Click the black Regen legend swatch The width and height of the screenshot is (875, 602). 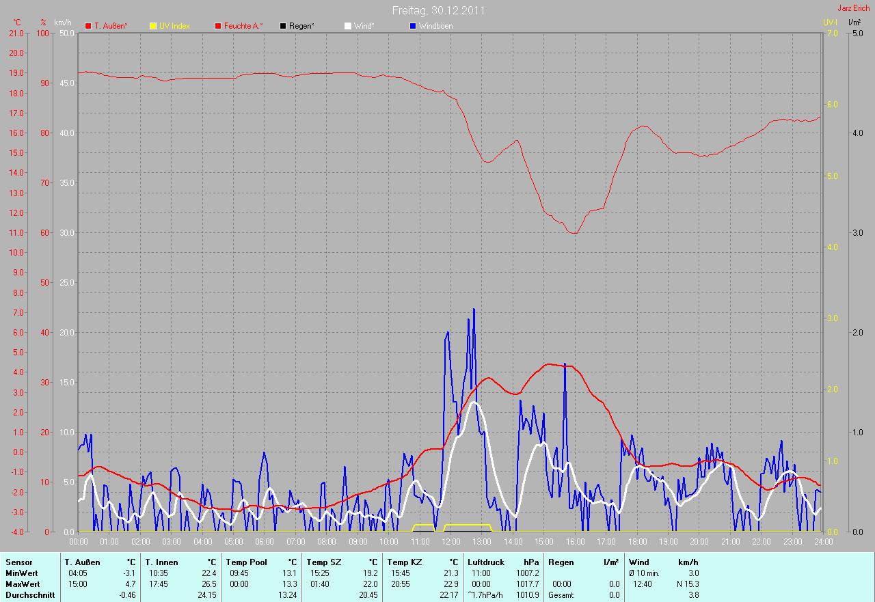tap(283, 26)
